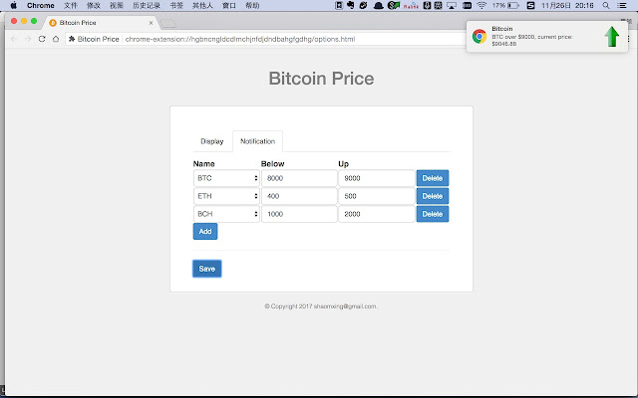This screenshot has width=638, height=398.
Task: Click the browser forward arrow
Action: pos(28,39)
